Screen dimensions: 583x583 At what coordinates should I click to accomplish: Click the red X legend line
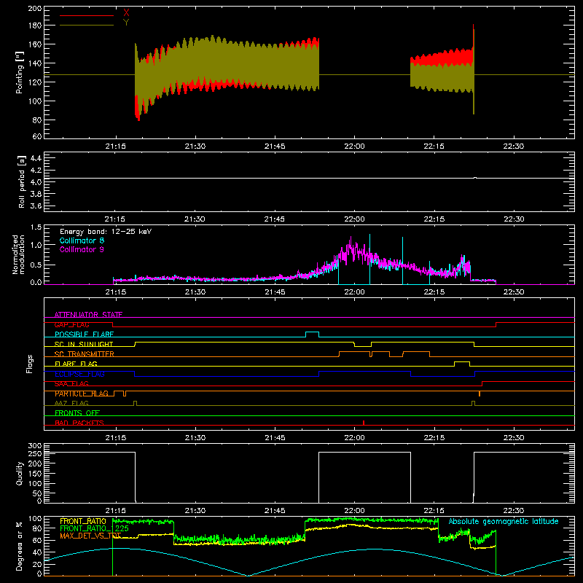coord(87,15)
